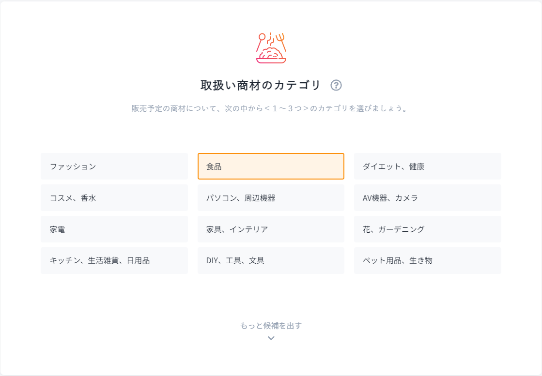
Task: Open the help tooltip beside 取扱い商材のカテゴリ
Action: 337,85
